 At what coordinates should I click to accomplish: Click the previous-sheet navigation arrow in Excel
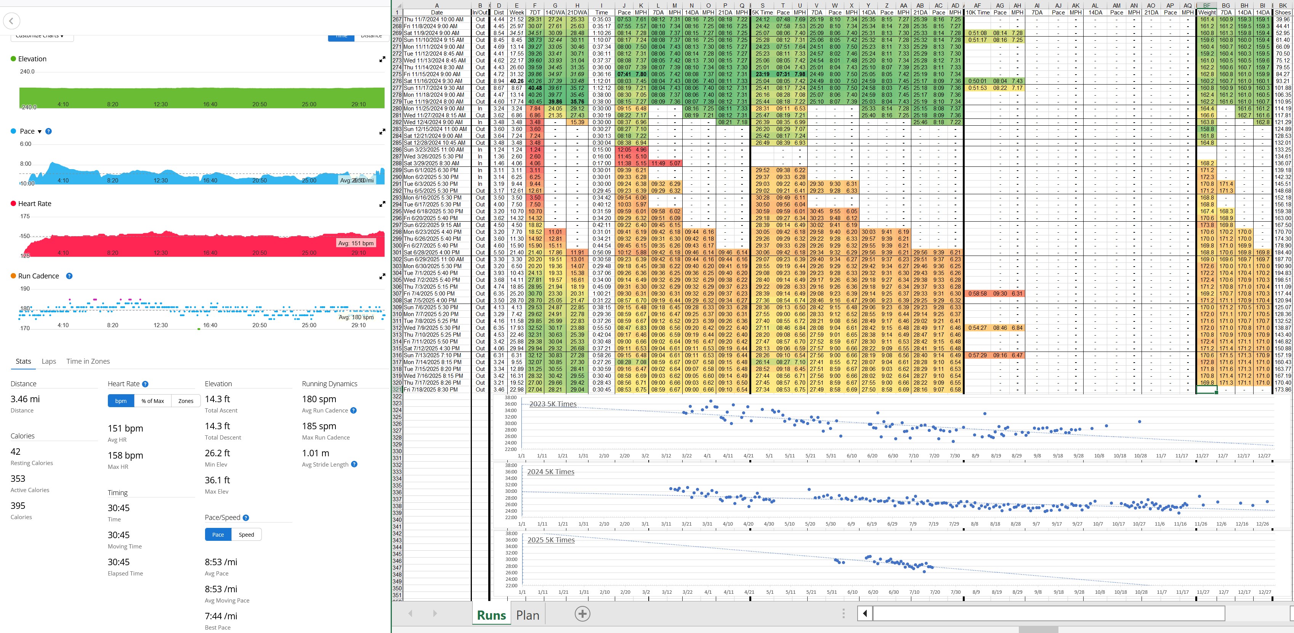[410, 614]
